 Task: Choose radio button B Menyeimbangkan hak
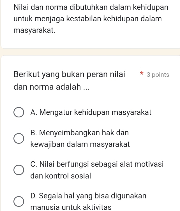pyautogui.click(x=19, y=138)
